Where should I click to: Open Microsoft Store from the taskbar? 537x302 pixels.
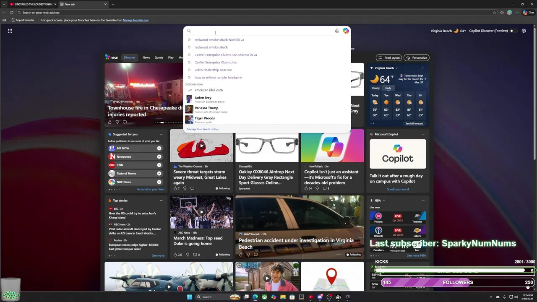[292, 297]
